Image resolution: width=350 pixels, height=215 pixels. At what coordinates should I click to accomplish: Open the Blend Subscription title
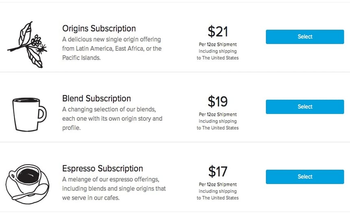click(96, 99)
